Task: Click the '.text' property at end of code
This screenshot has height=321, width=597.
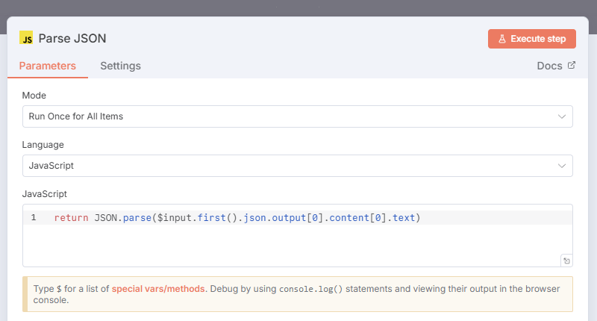Action: click(x=403, y=218)
